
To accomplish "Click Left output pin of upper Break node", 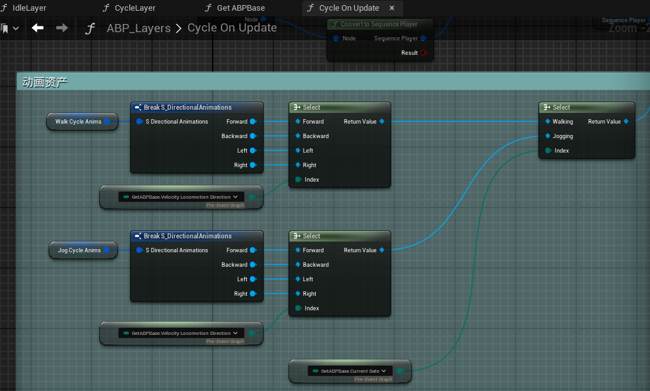I will pos(253,150).
